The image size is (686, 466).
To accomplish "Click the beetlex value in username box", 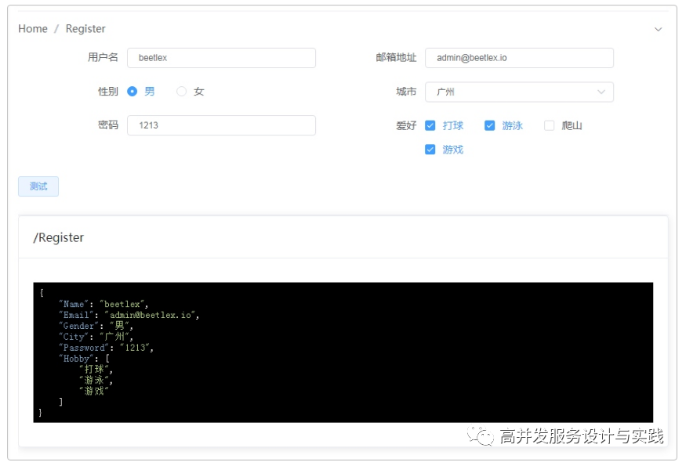I will coord(152,57).
